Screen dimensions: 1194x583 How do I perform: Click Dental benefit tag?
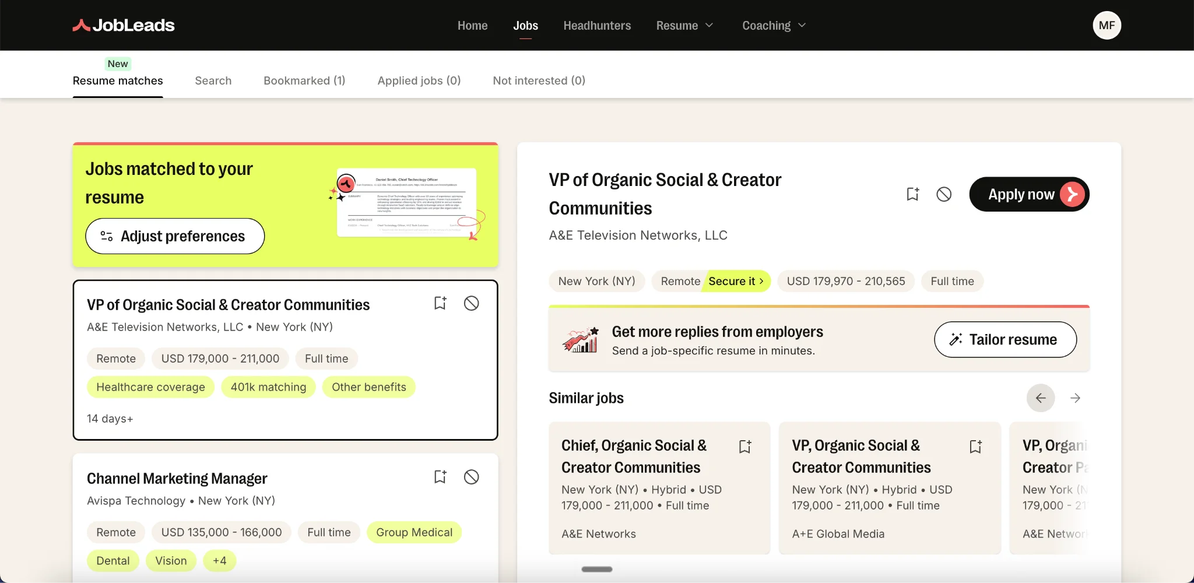coord(113,561)
